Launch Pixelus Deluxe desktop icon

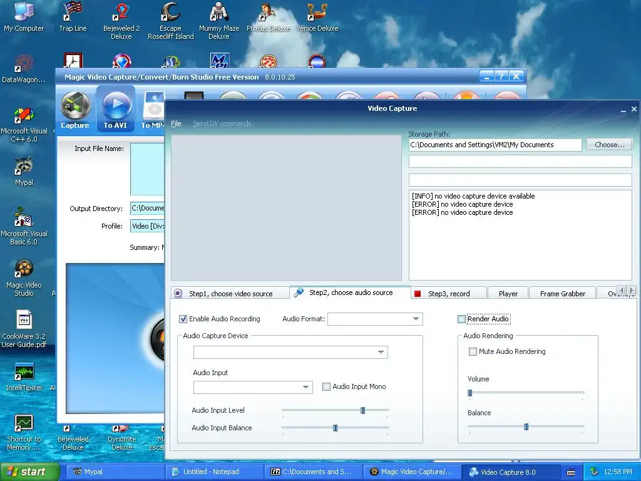click(268, 16)
